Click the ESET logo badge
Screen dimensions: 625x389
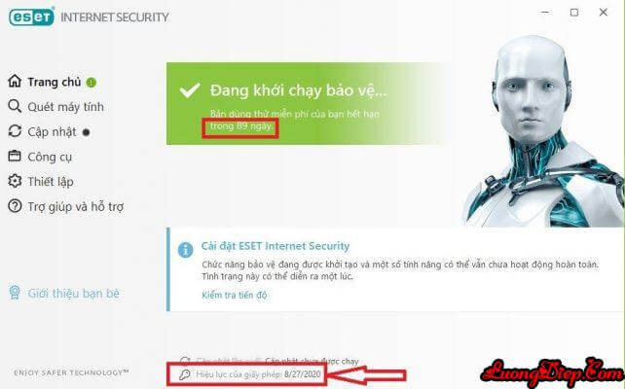(31, 17)
